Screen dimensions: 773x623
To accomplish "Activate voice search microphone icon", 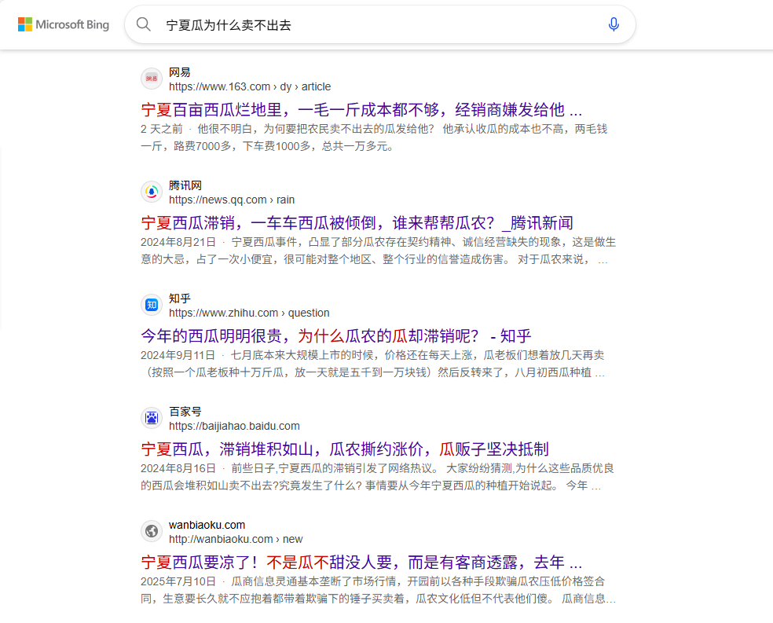I will tap(614, 24).
